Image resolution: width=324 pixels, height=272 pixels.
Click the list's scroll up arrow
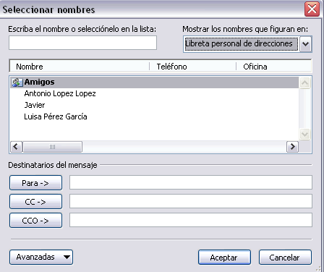304,83
